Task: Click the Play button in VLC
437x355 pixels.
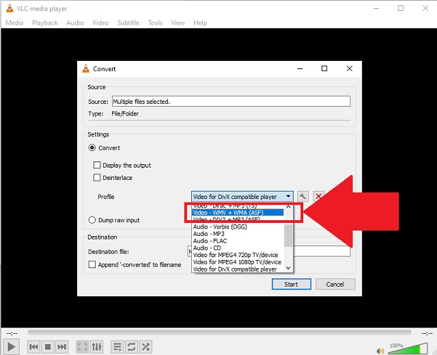Action: pyautogui.click(x=11, y=347)
